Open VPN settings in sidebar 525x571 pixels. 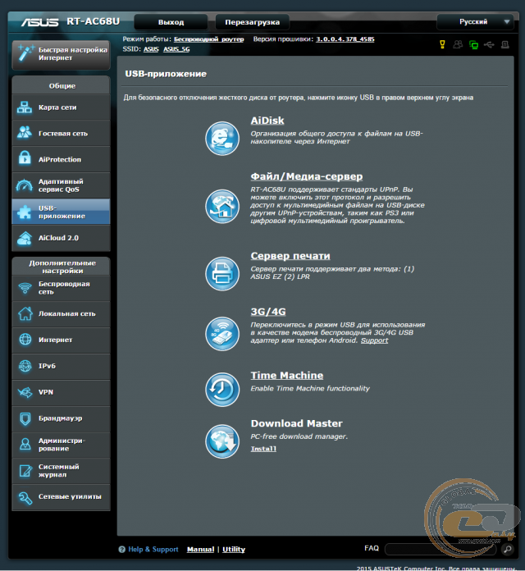(62, 392)
